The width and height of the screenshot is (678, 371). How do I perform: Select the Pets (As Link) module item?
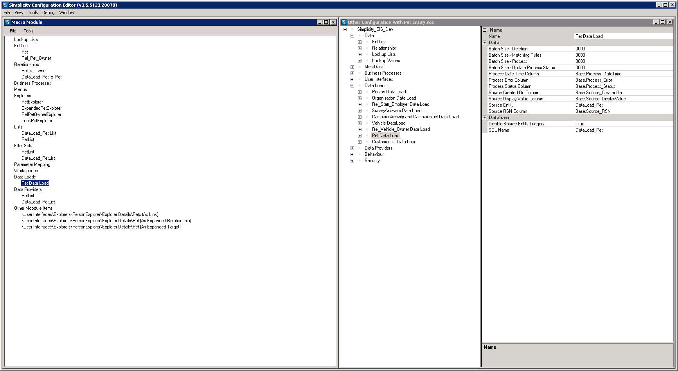[90, 214]
